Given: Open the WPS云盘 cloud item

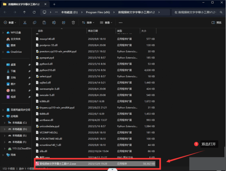Looking at the screenshot, I should tap(14, 33).
